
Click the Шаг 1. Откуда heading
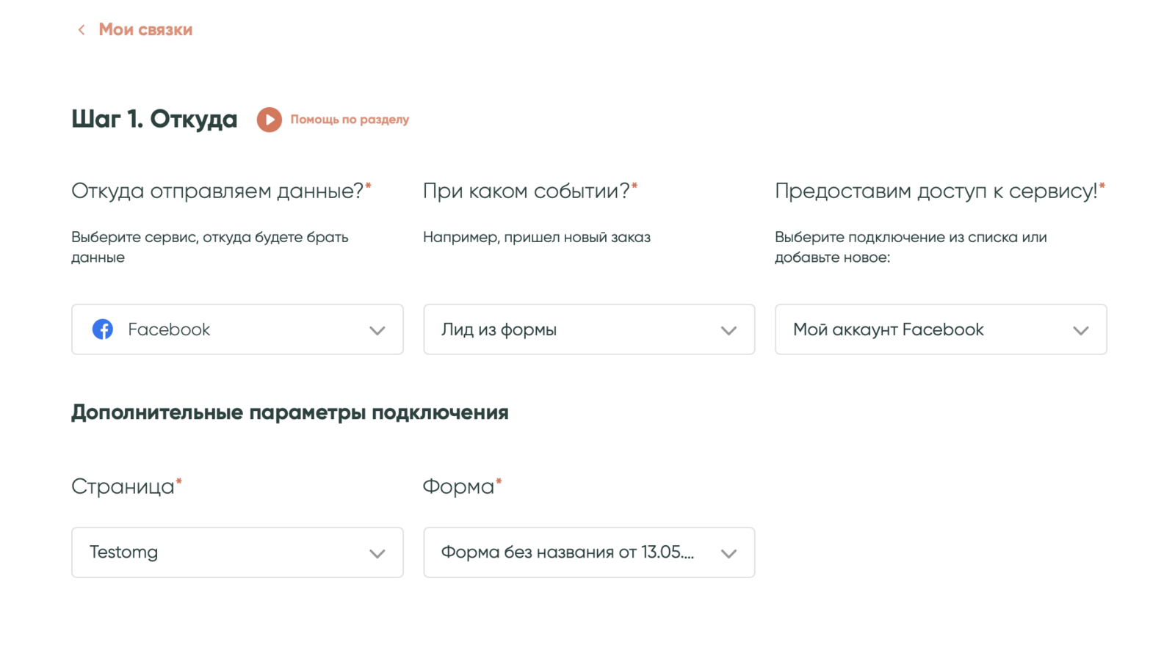(154, 119)
